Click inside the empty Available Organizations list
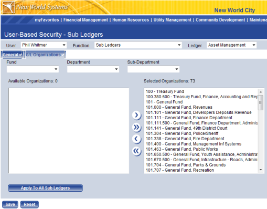This screenshot has width=267, height=209. pos(69,131)
